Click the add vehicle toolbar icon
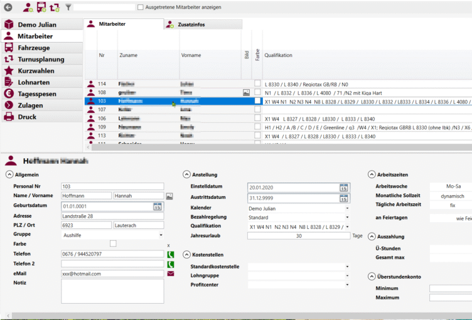Screen dimensions: 472x320 [x=41, y=8]
